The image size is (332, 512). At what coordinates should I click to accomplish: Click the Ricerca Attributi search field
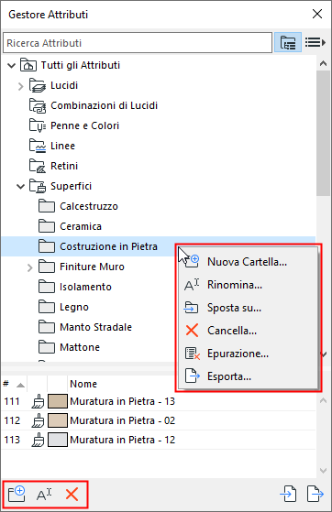pos(138,43)
